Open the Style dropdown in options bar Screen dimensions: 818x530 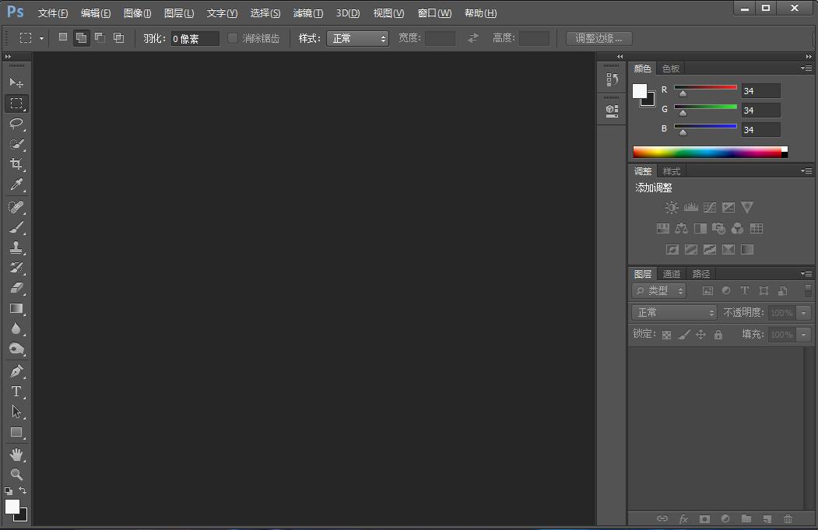[357, 39]
